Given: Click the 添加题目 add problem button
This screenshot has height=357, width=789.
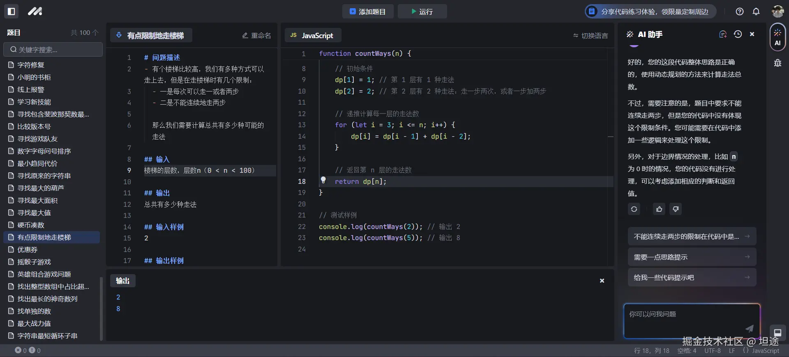Looking at the screenshot, I should tap(368, 11).
